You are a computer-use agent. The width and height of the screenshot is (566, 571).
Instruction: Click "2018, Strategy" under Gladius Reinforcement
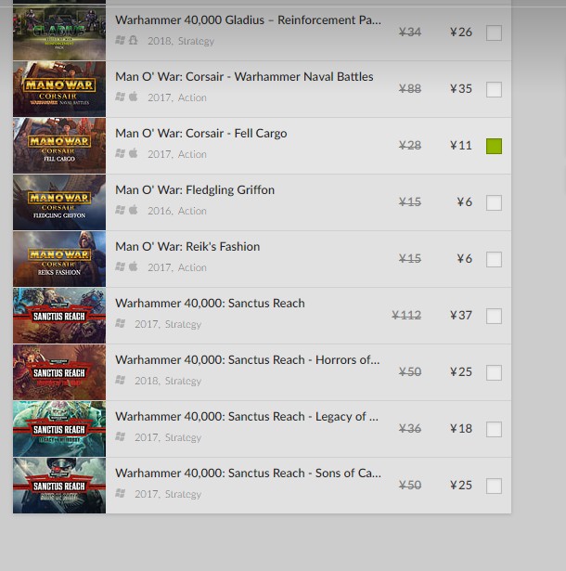181,41
